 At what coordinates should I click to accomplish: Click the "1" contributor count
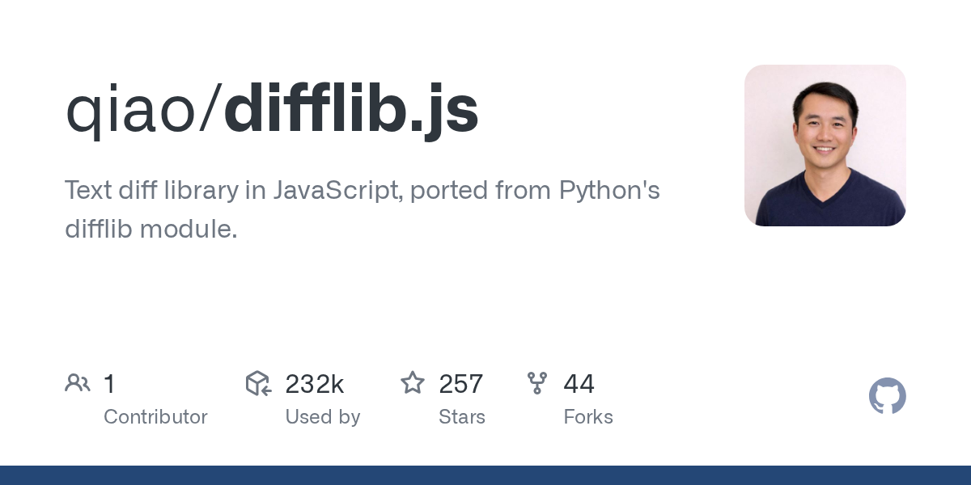[110, 384]
